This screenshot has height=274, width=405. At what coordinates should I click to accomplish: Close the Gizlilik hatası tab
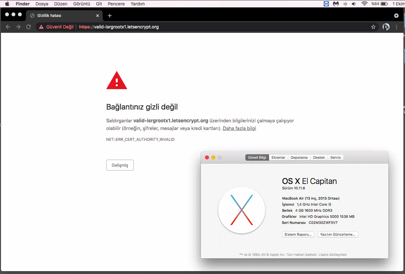[x=98, y=16]
